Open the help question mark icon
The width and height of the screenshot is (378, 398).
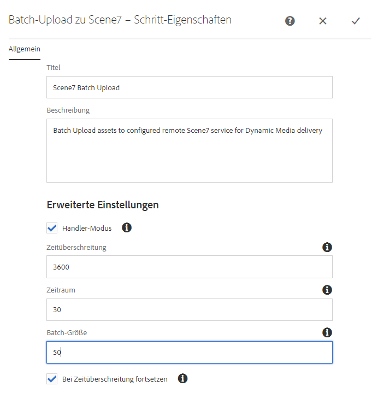(x=290, y=21)
